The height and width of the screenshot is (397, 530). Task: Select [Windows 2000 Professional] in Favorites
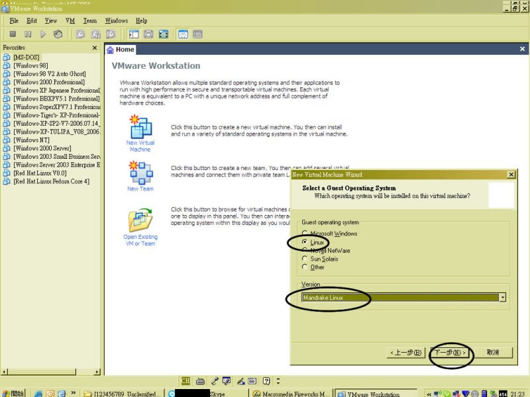[49, 82]
